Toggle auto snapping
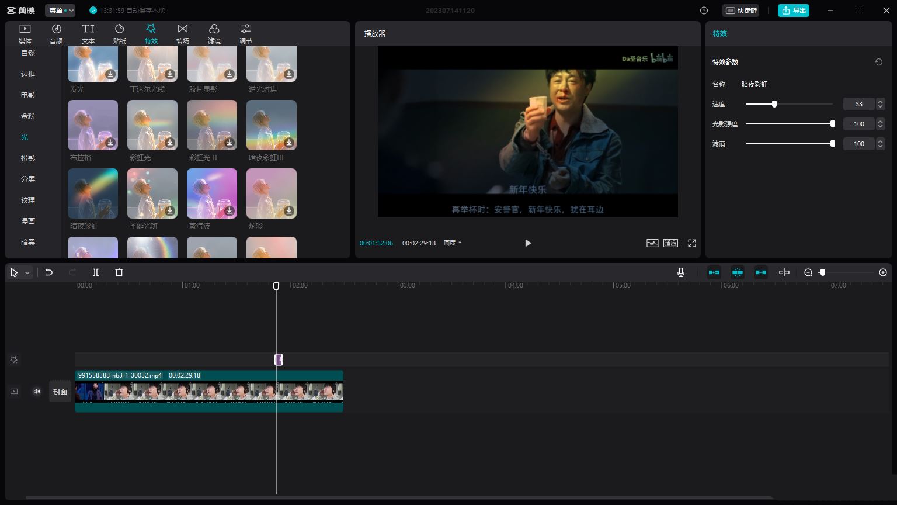This screenshot has height=505, width=897. click(738, 272)
